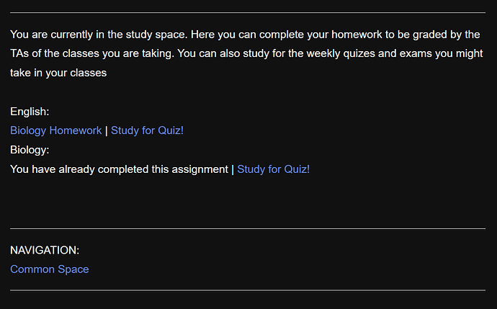Viewport: 497px width, 309px height.
Task: Click the already completed assignment message
Action: click(x=119, y=169)
